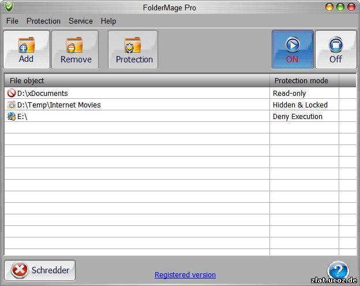The height and width of the screenshot is (286, 360).
Task: Click the blue question mark help icon
Action: point(337,270)
